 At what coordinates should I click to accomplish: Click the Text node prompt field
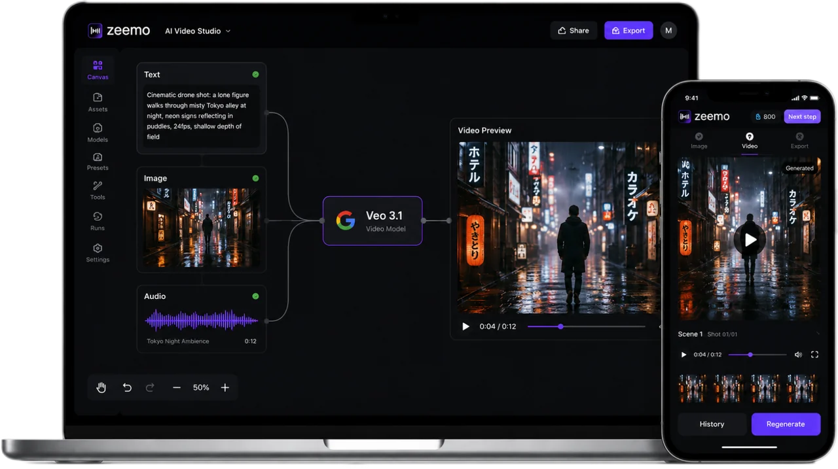201,116
